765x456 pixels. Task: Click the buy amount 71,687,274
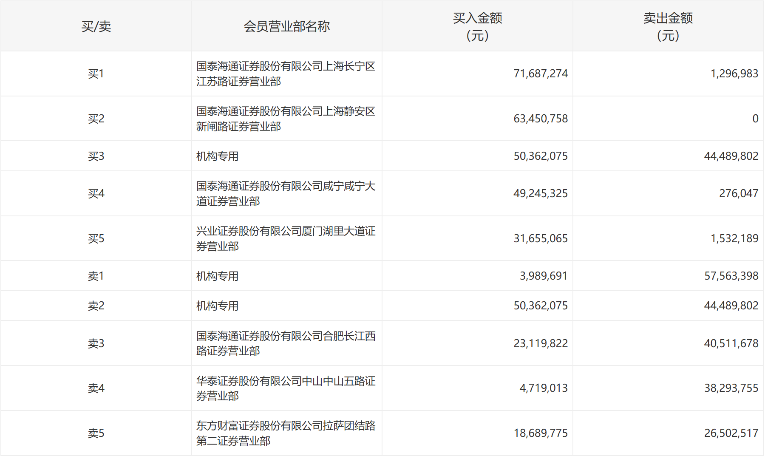(x=541, y=74)
